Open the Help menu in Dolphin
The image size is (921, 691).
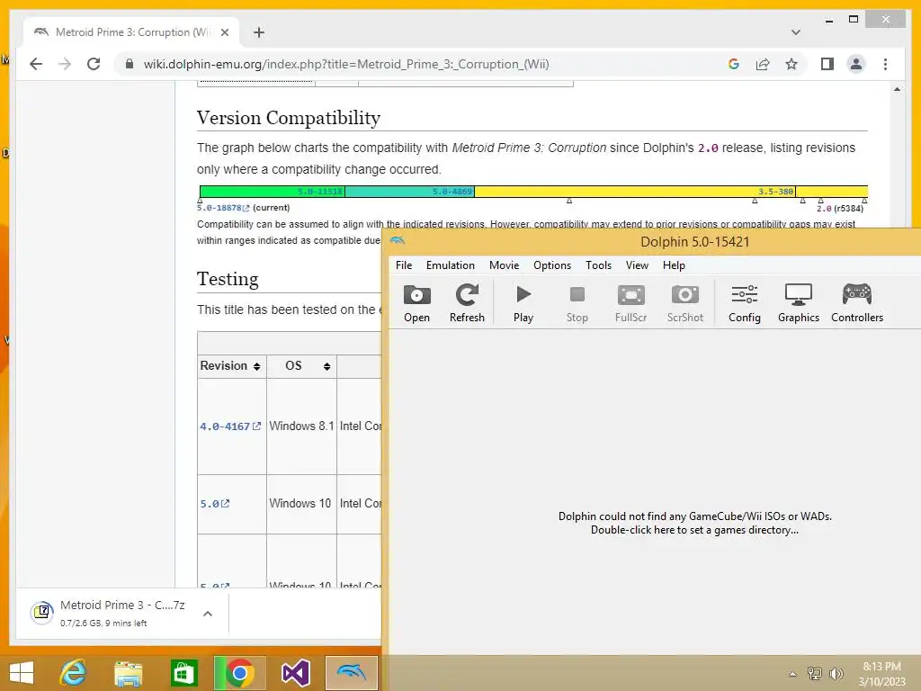[x=674, y=265]
